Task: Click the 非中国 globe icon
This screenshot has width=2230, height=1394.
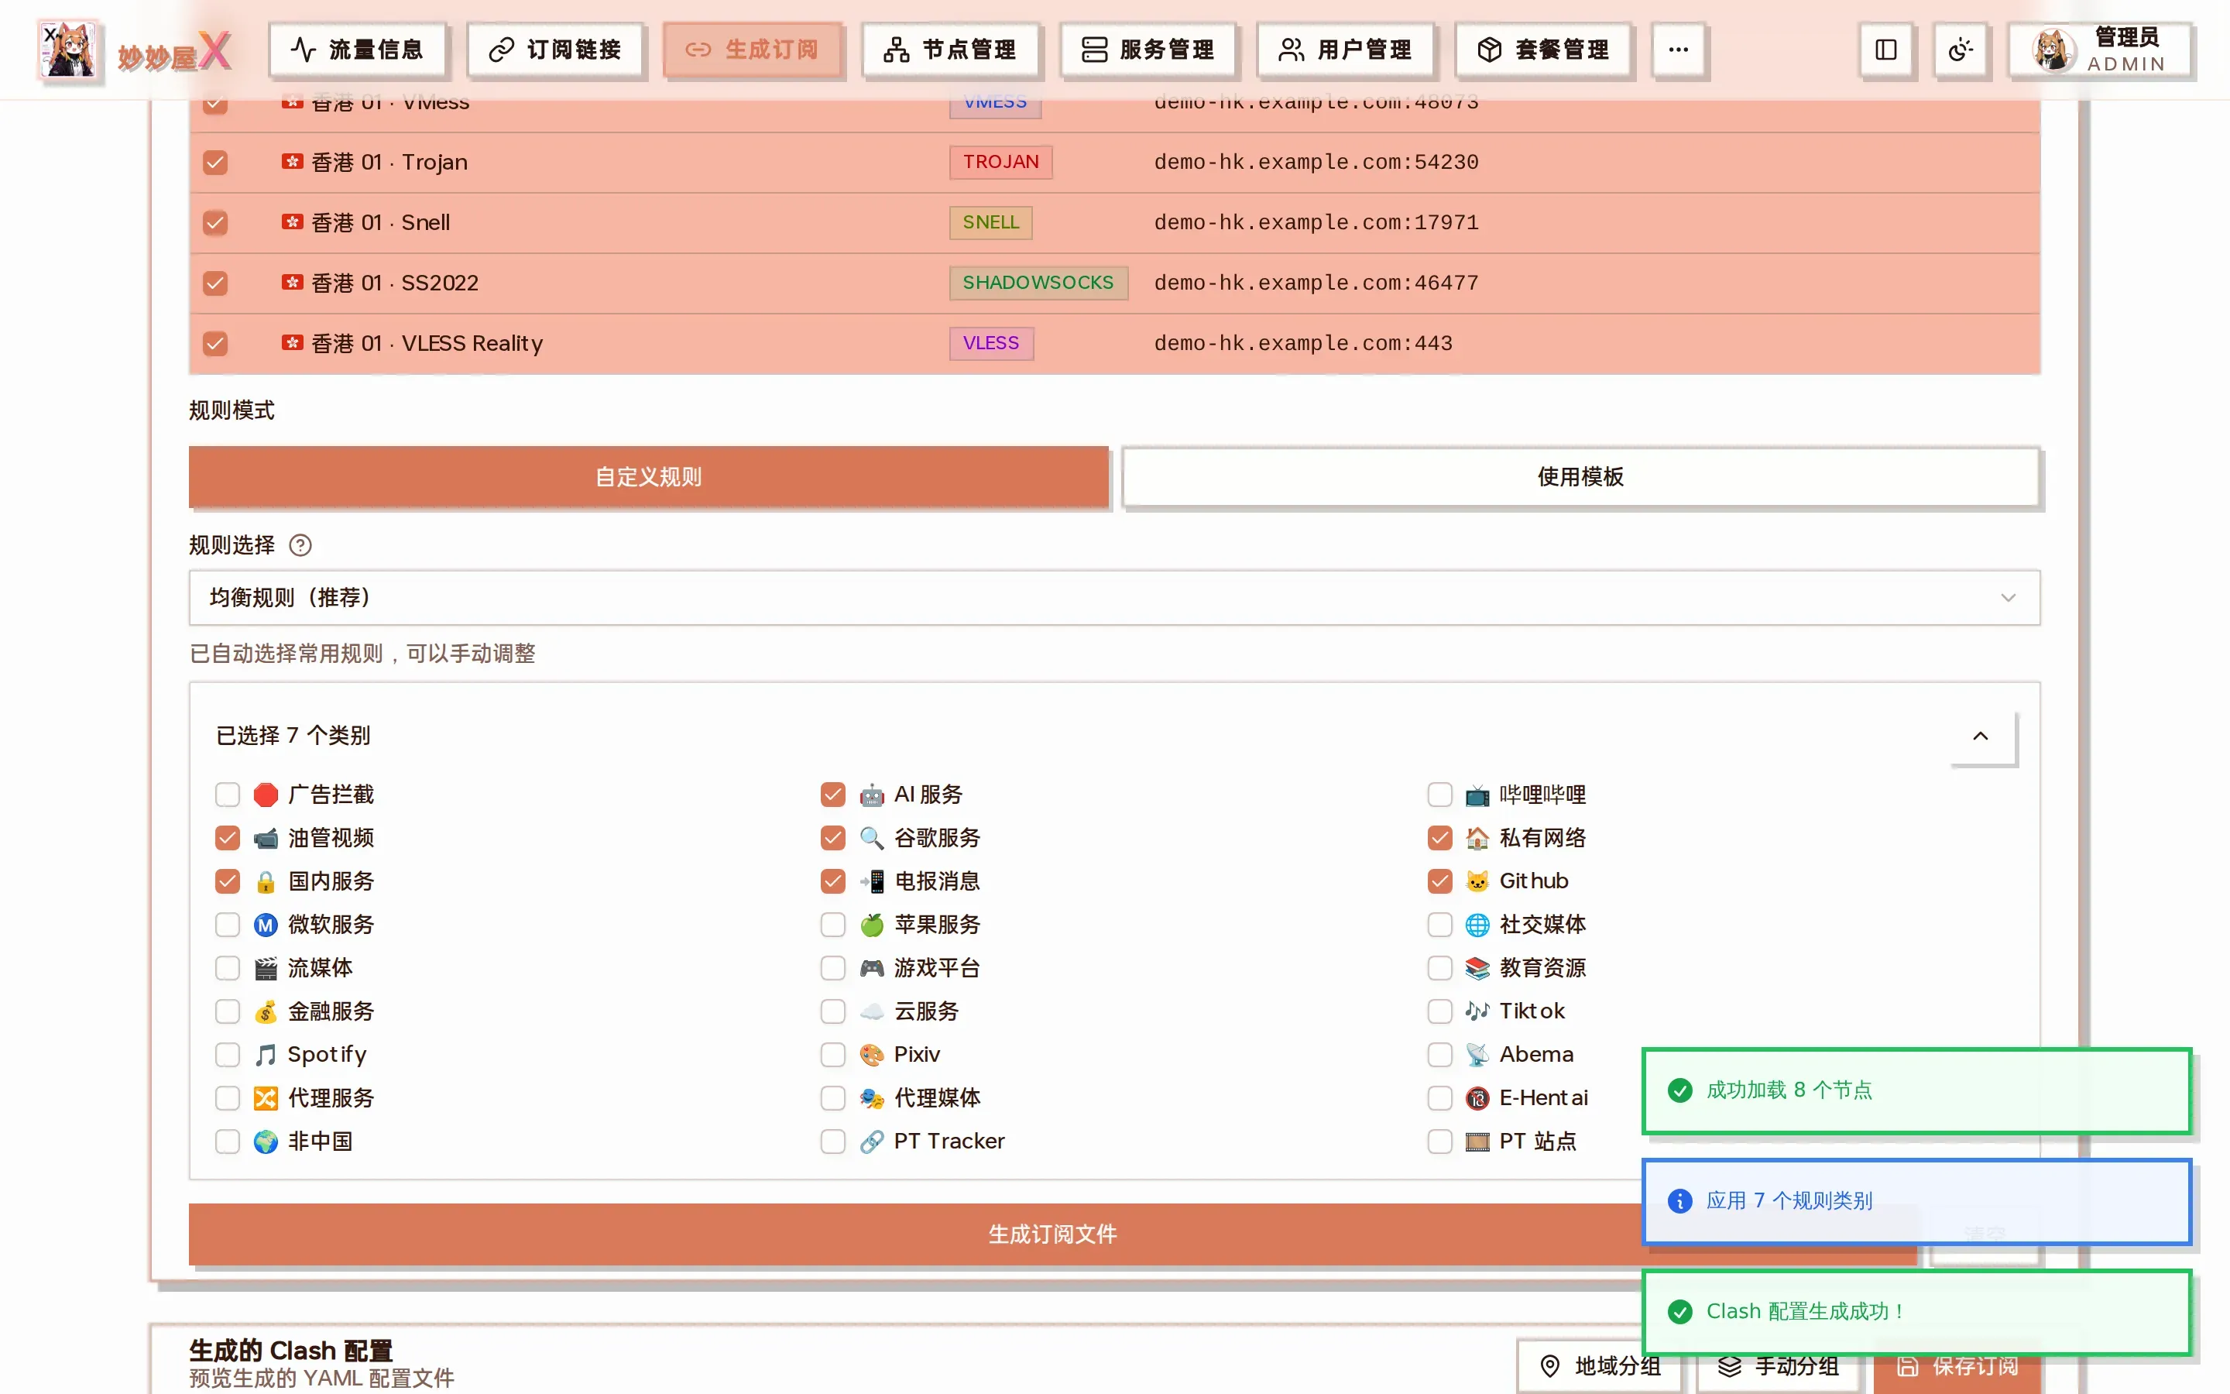Action: pyautogui.click(x=266, y=1141)
